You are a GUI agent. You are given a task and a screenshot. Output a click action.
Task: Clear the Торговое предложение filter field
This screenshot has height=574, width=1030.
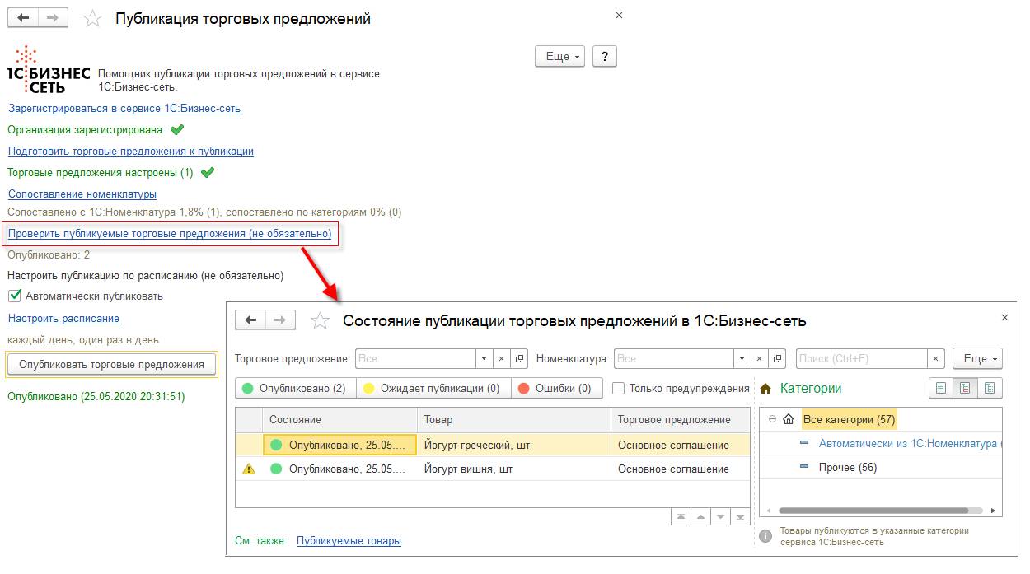502,359
